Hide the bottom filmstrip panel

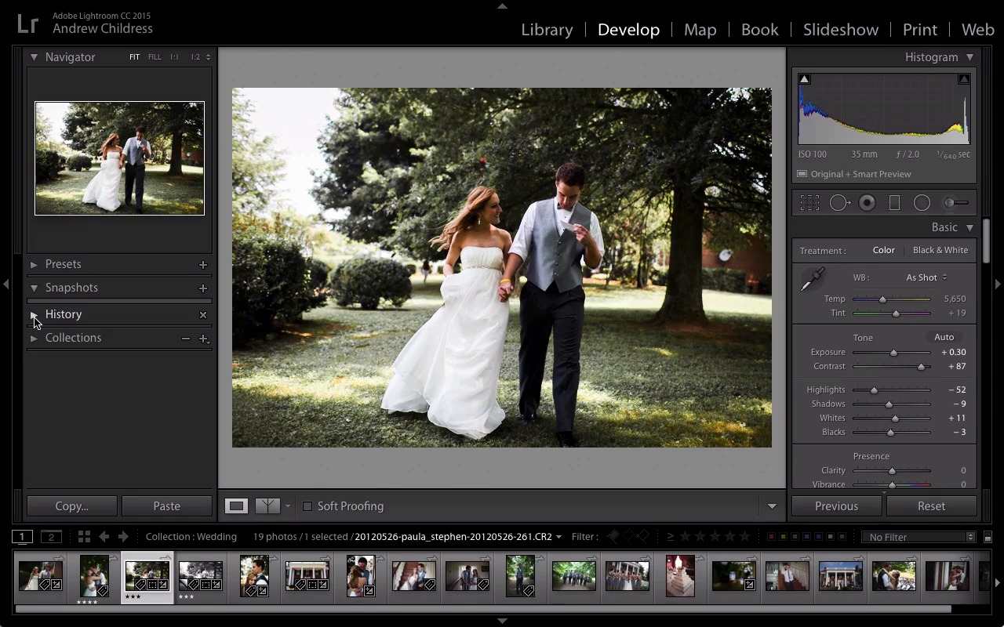point(502,621)
